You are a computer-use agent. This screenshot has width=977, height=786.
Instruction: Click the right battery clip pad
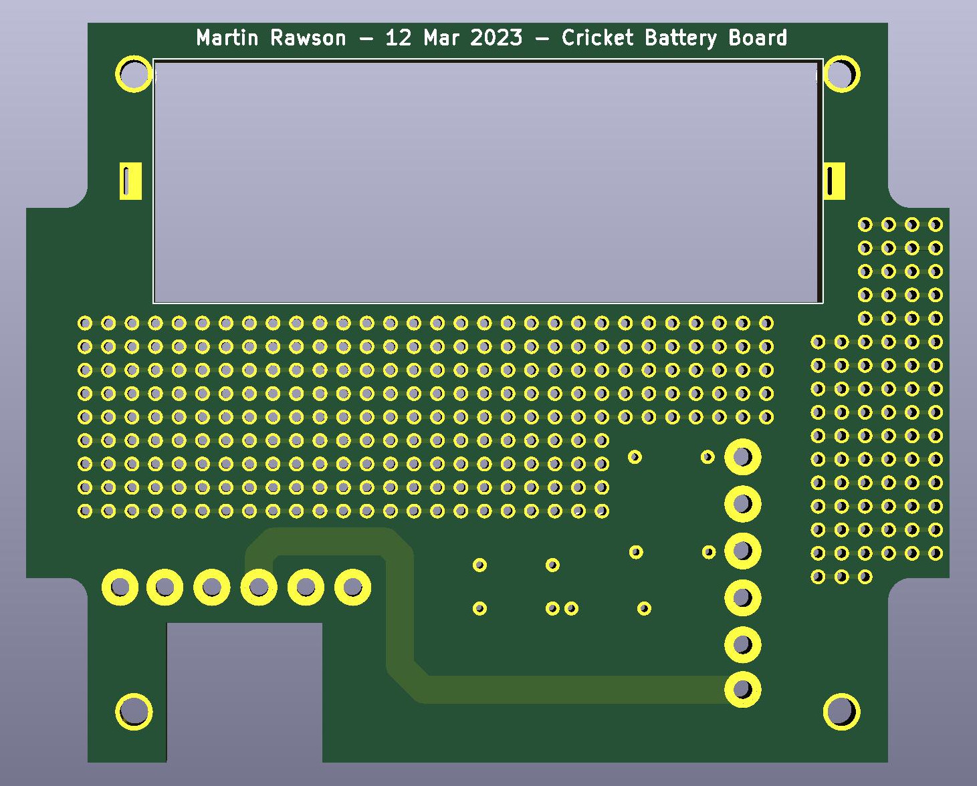tap(834, 180)
